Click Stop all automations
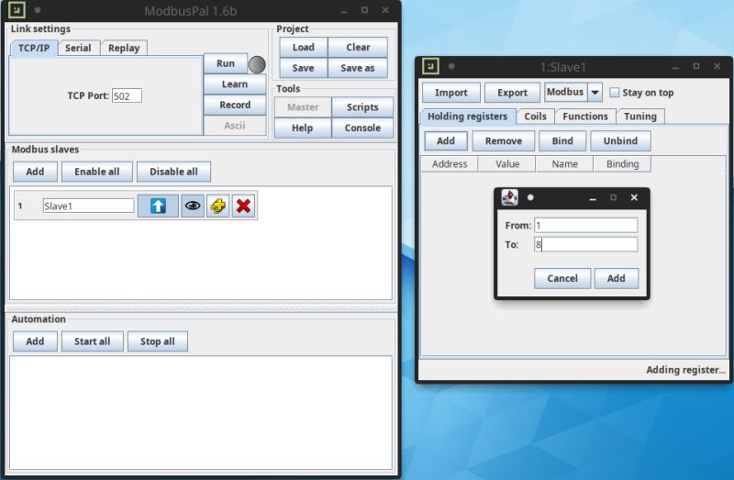Viewport: 734px width, 480px height. click(x=157, y=341)
